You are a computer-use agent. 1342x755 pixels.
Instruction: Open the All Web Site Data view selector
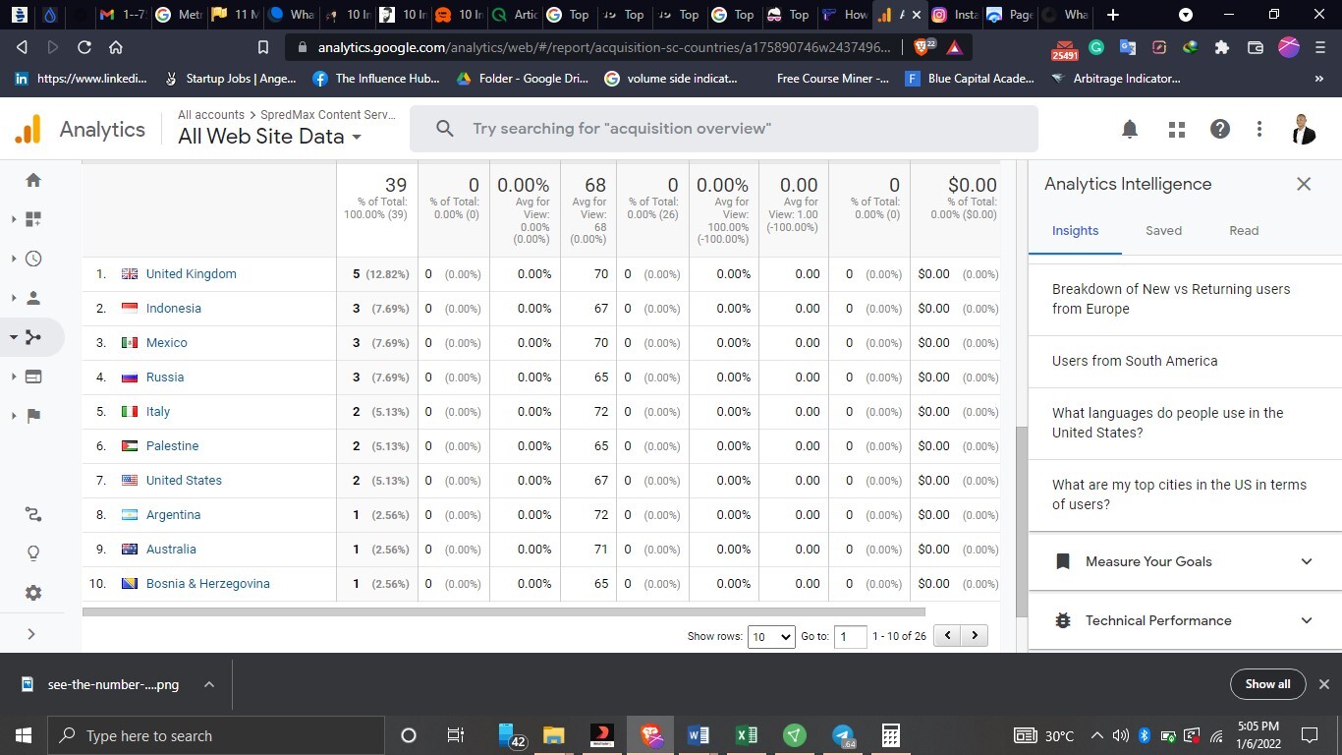269,137
